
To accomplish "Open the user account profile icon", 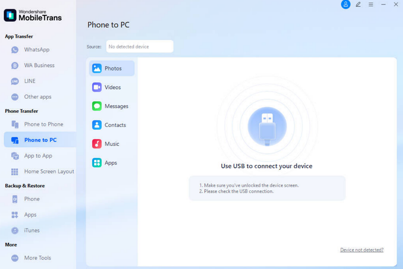I will (346, 5).
